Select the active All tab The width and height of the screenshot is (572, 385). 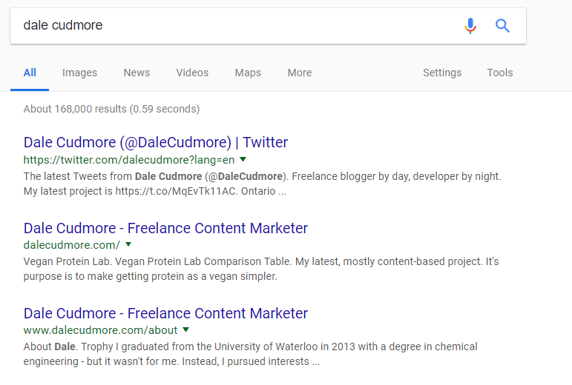pos(30,73)
